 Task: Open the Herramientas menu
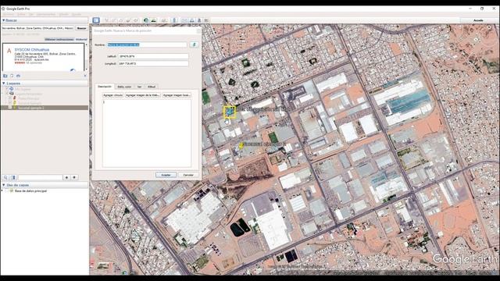click(46, 14)
